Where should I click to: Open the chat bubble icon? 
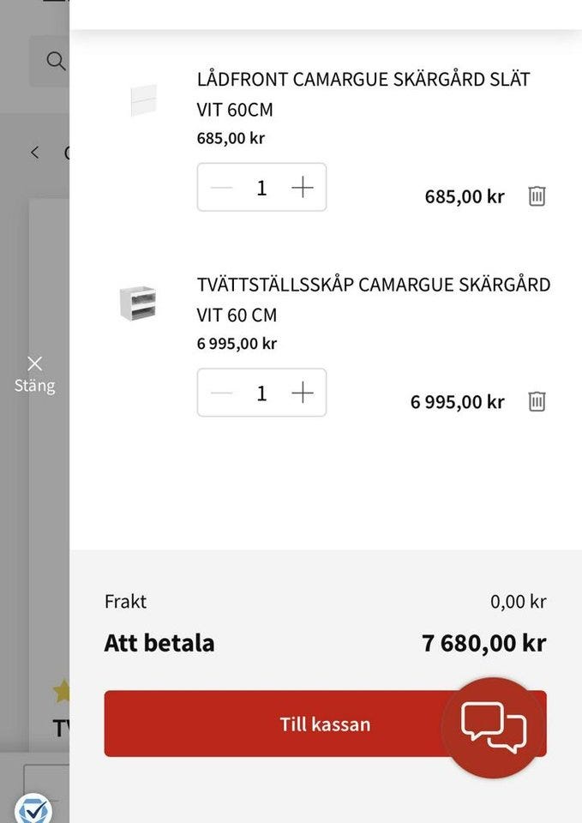[x=494, y=725]
